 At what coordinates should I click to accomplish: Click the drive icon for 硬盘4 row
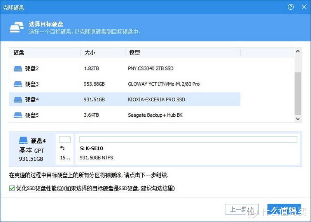pyautogui.click(x=18, y=100)
